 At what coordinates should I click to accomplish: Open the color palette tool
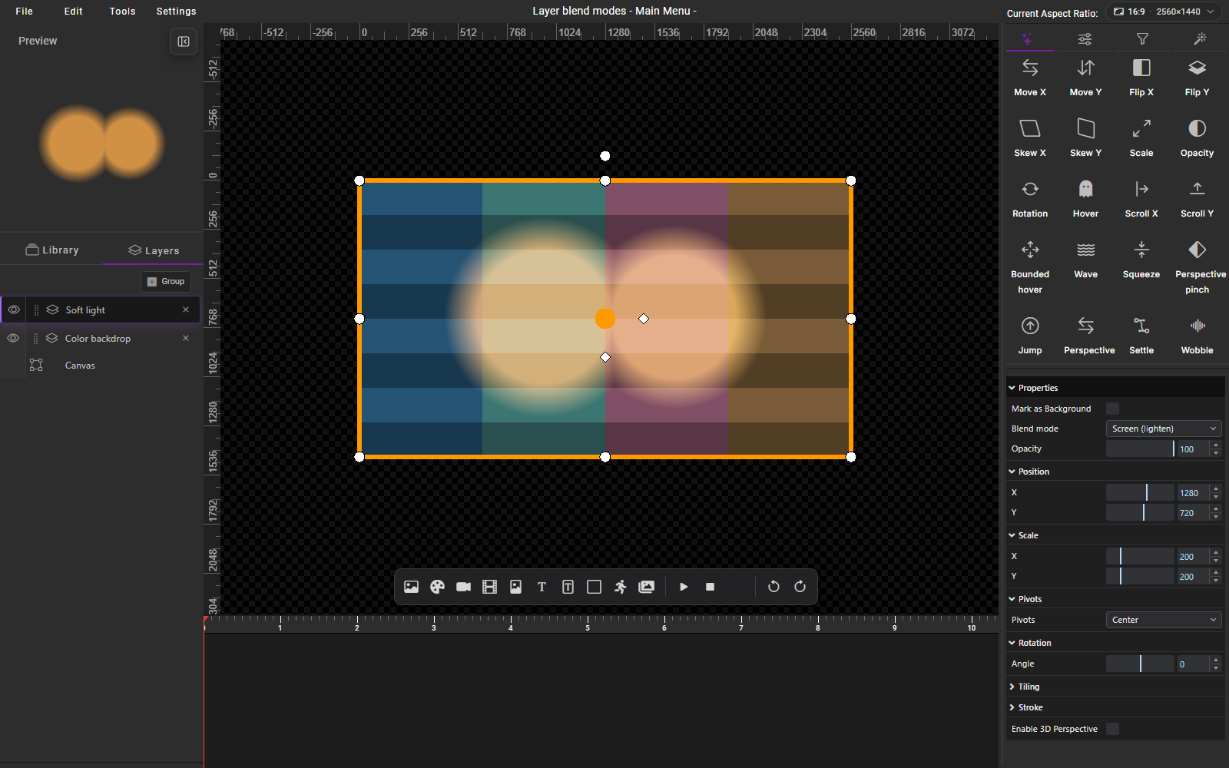coord(437,587)
